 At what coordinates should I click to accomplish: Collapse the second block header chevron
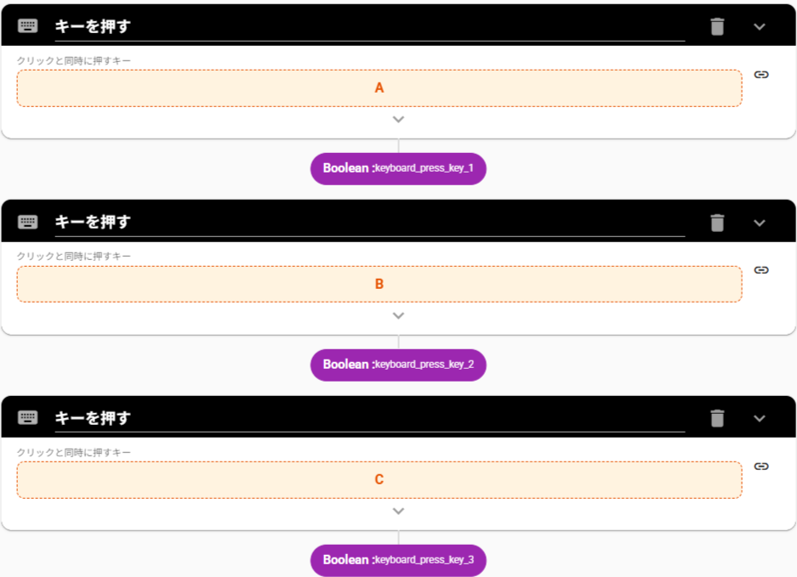(760, 223)
